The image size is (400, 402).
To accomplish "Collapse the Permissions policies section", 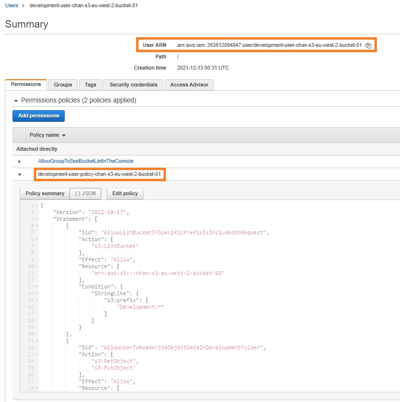I will (x=16, y=100).
